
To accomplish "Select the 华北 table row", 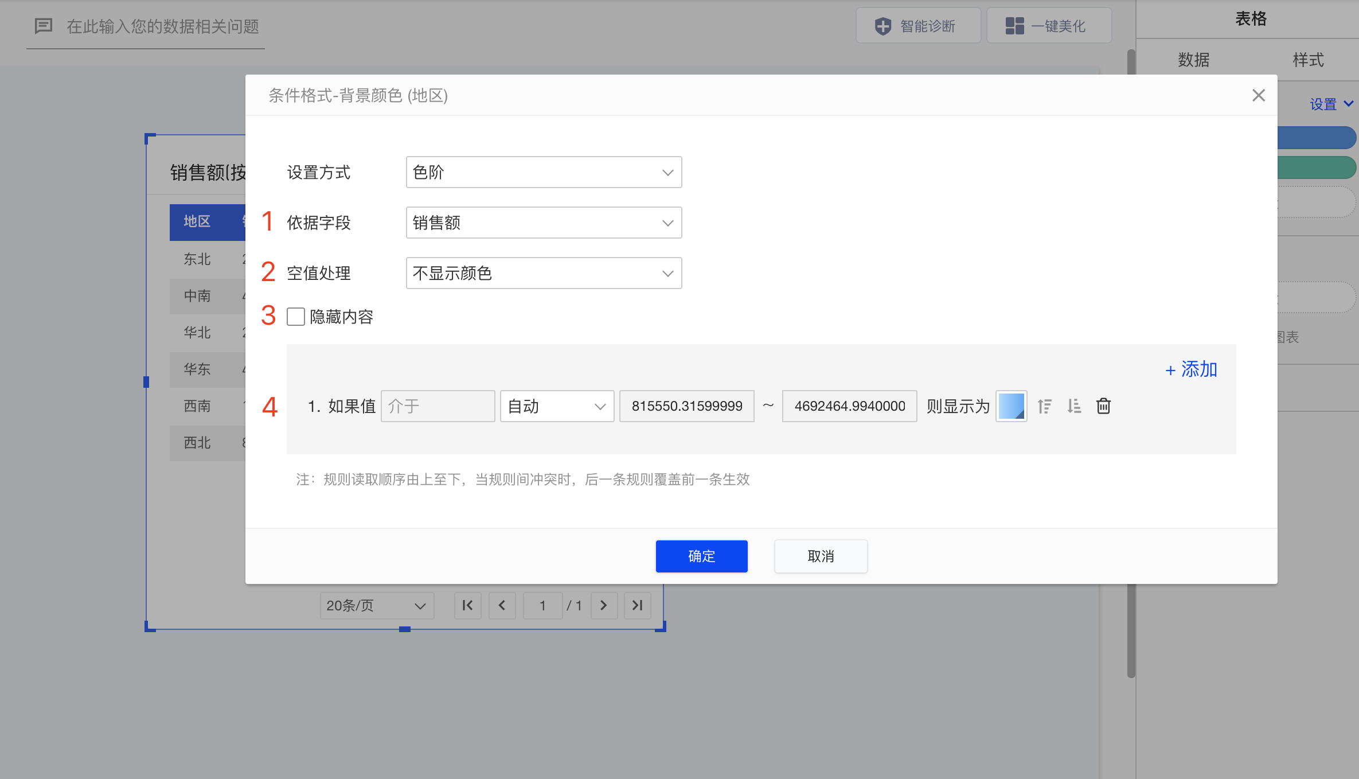I will pyautogui.click(x=208, y=333).
